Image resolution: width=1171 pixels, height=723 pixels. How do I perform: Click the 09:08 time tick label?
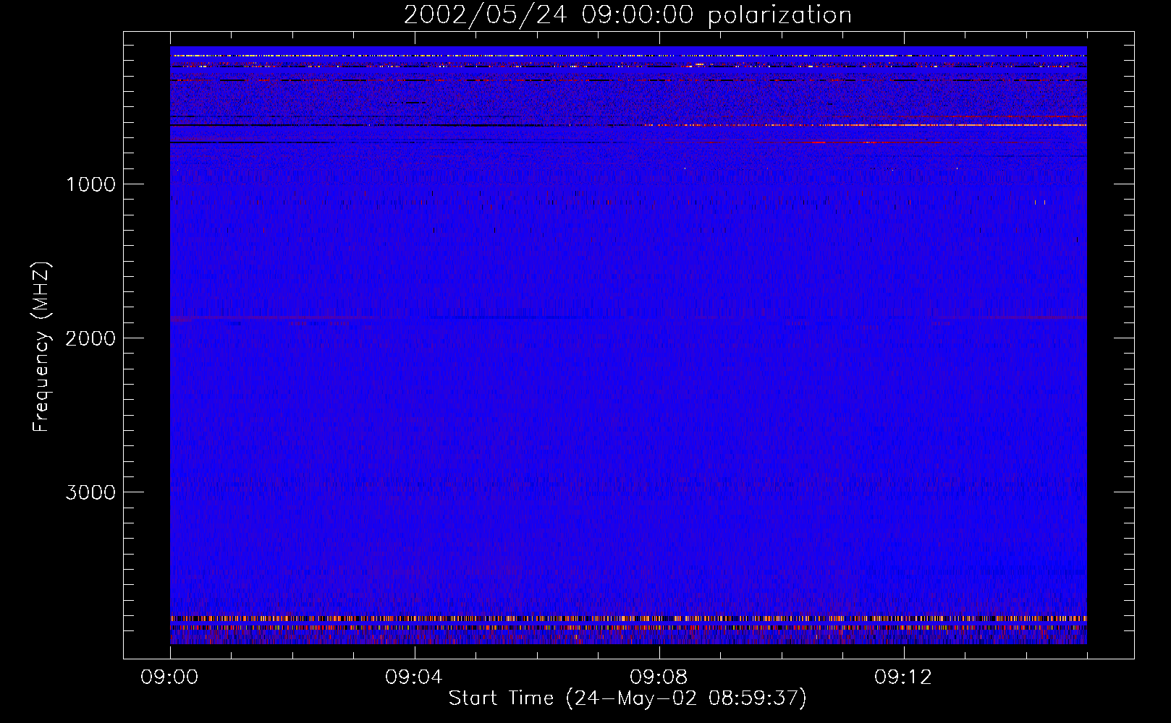659,677
